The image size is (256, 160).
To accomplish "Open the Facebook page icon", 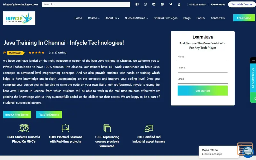I will coord(137,4).
